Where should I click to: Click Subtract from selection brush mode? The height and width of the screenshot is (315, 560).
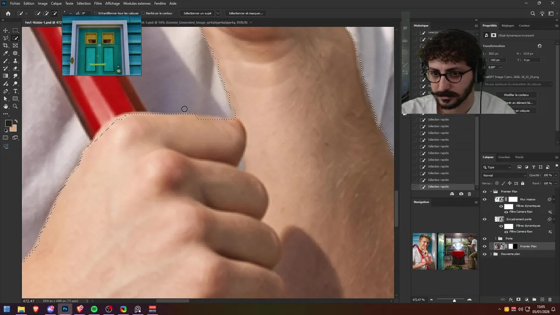pos(54,13)
